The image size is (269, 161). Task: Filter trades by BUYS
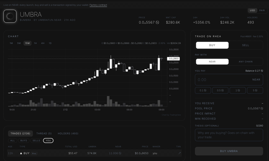pos(24,140)
